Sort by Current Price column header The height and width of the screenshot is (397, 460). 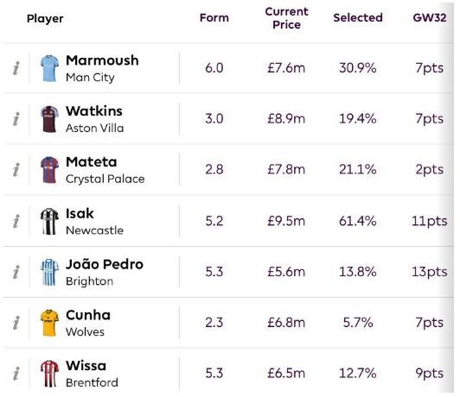[x=286, y=18]
